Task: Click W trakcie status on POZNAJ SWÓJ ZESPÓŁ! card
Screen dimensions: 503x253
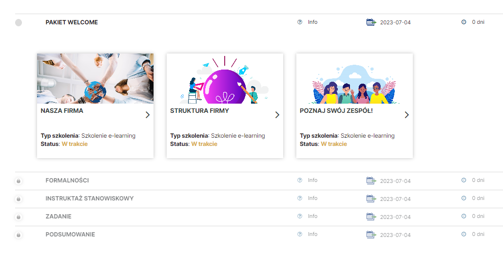Action: 334,144
